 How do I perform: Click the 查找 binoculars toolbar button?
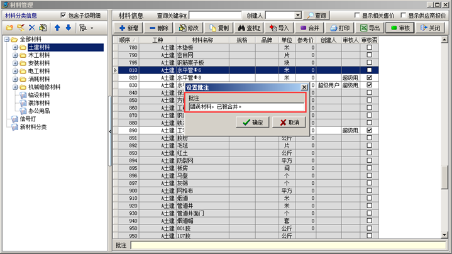(249, 28)
